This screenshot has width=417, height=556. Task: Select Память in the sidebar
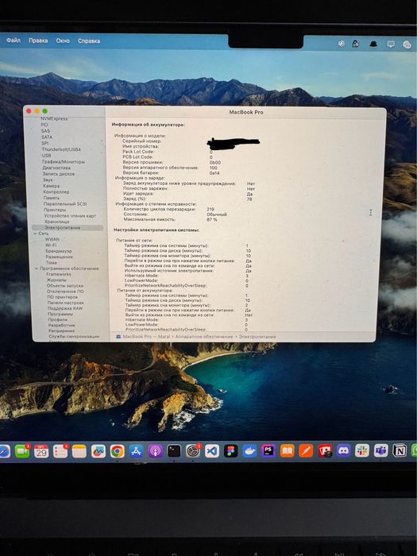52,198
